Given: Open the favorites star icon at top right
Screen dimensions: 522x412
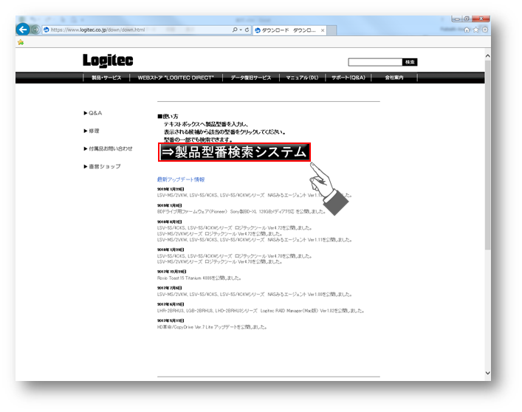Looking at the screenshot, I should (476, 30).
